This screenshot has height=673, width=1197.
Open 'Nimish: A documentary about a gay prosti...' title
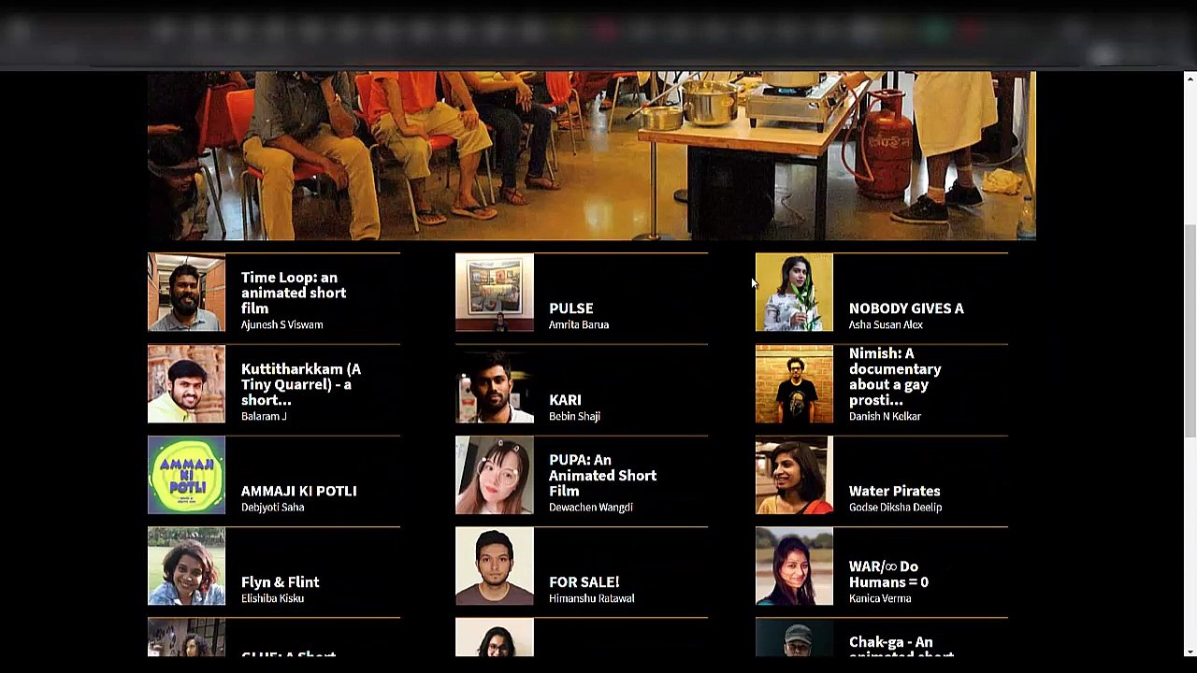(x=895, y=377)
